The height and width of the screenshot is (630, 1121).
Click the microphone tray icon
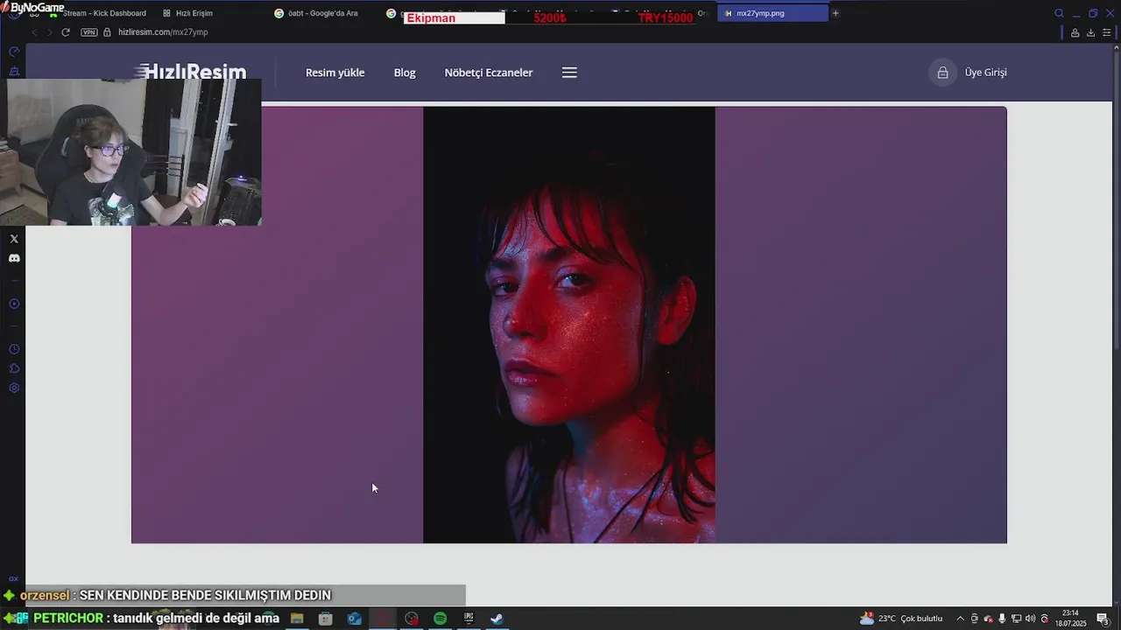tap(1002, 619)
